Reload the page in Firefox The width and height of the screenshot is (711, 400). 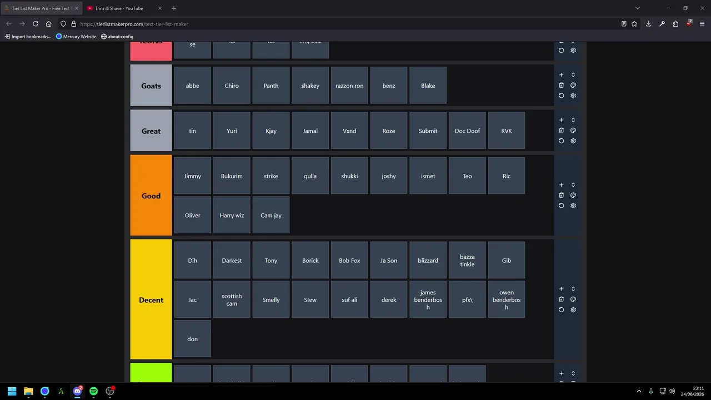[36, 24]
